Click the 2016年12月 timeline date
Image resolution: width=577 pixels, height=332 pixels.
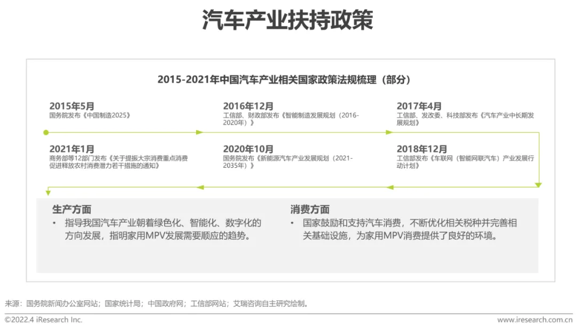248,106
